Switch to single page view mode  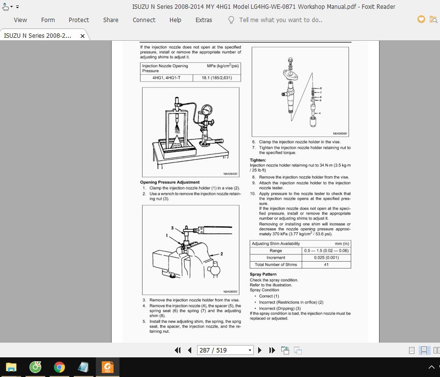click(x=411, y=350)
